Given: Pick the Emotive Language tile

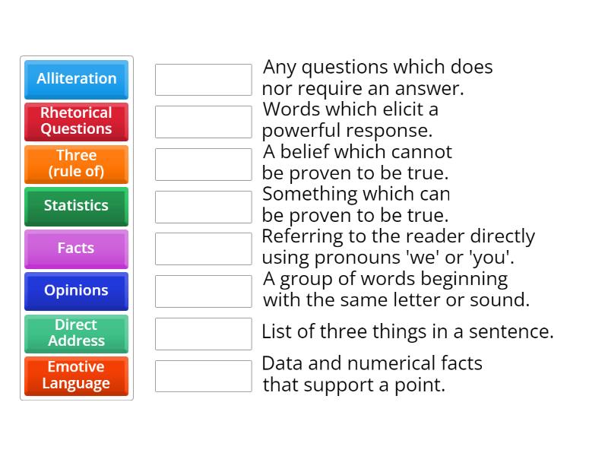Looking at the screenshot, I should [76, 375].
